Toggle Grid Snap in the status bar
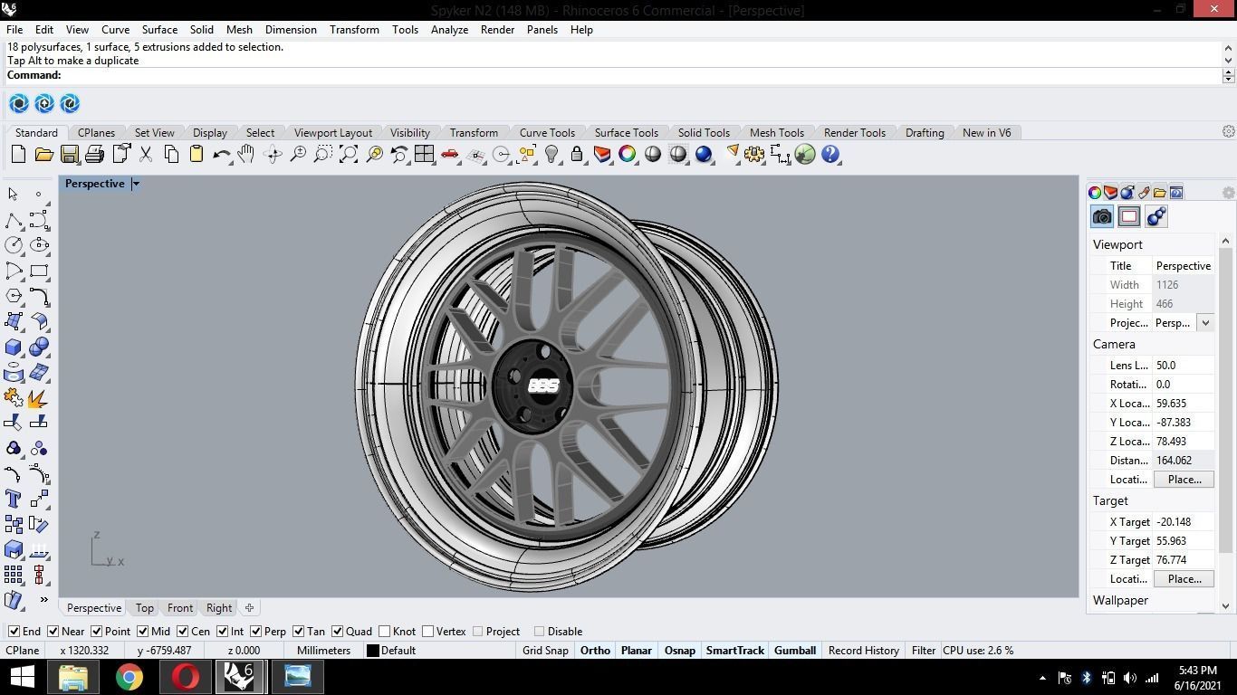The image size is (1237, 695). point(545,651)
